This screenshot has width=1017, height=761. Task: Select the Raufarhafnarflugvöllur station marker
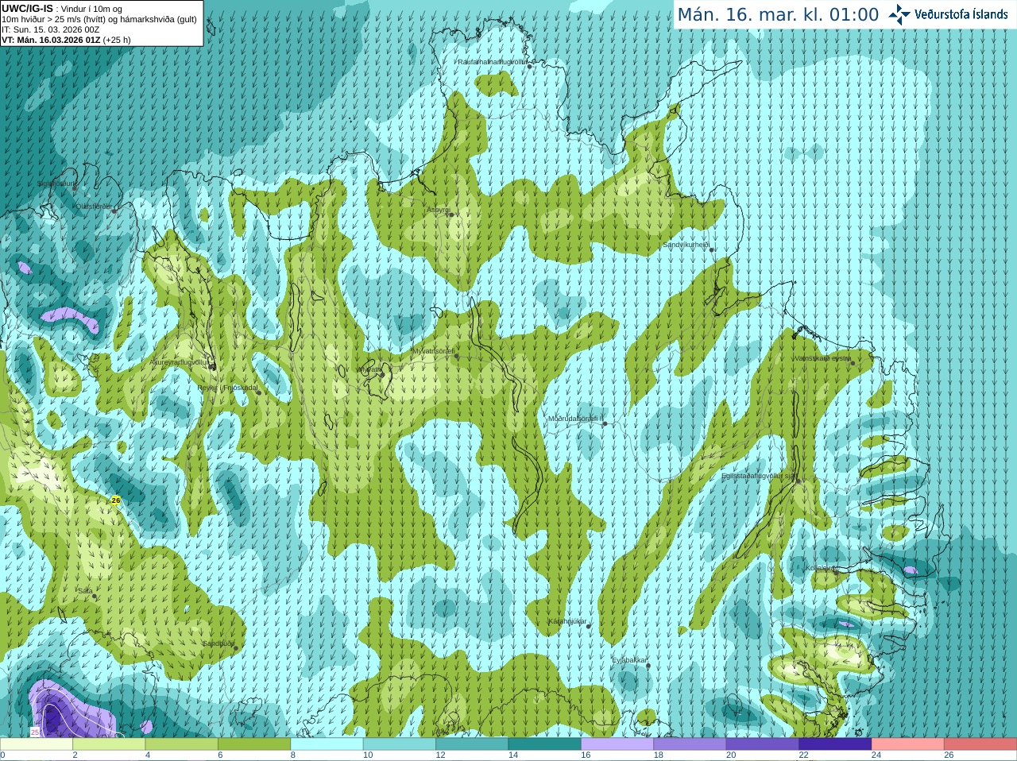pyautogui.click(x=530, y=67)
